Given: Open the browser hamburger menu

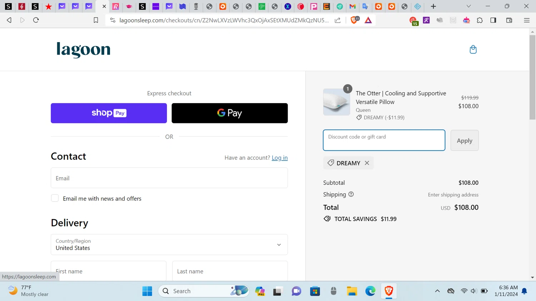Looking at the screenshot, I should pos(527,20).
